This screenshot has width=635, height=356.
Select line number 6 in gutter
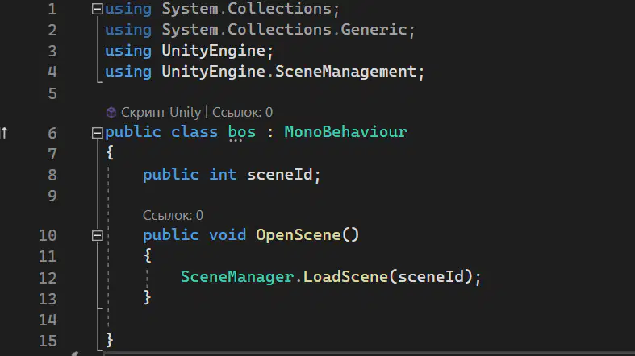coord(52,133)
